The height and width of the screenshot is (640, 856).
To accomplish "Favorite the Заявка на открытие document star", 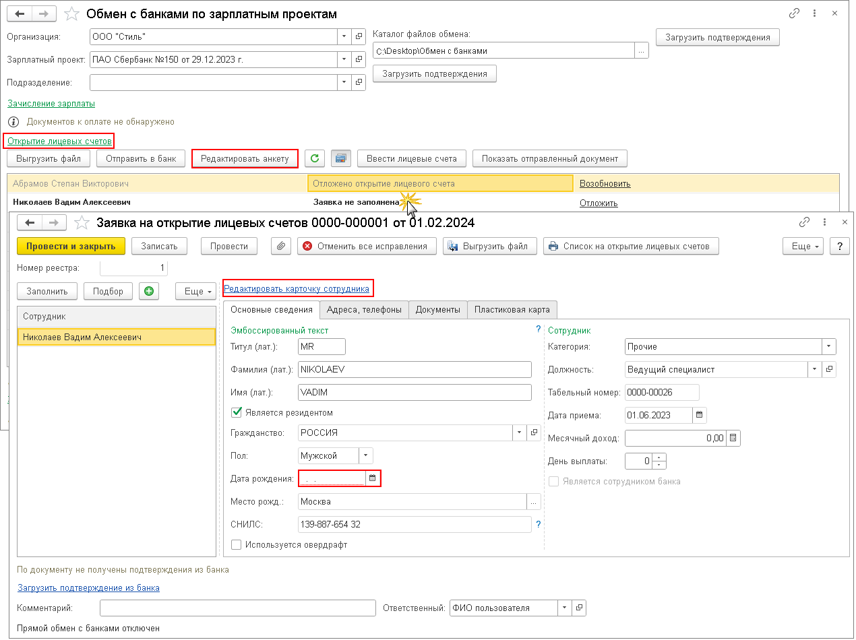I will click(x=82, y=222).
